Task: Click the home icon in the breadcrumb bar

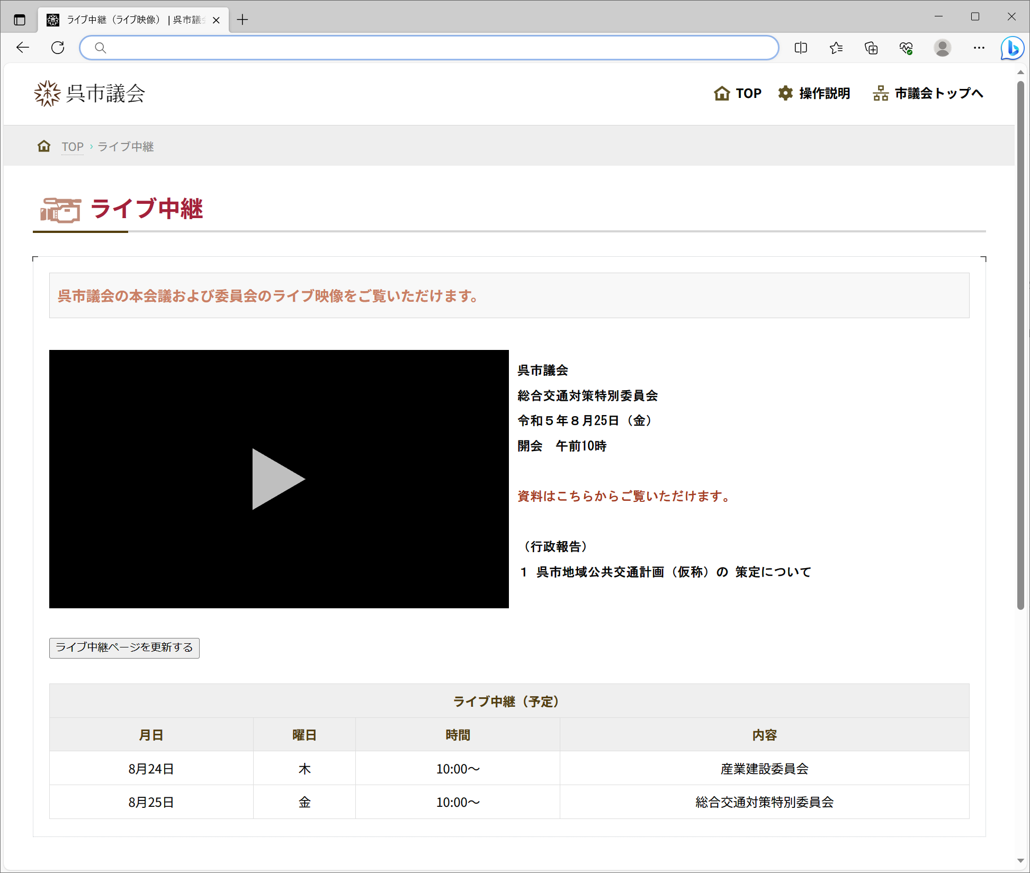Action: click(44, 146)
